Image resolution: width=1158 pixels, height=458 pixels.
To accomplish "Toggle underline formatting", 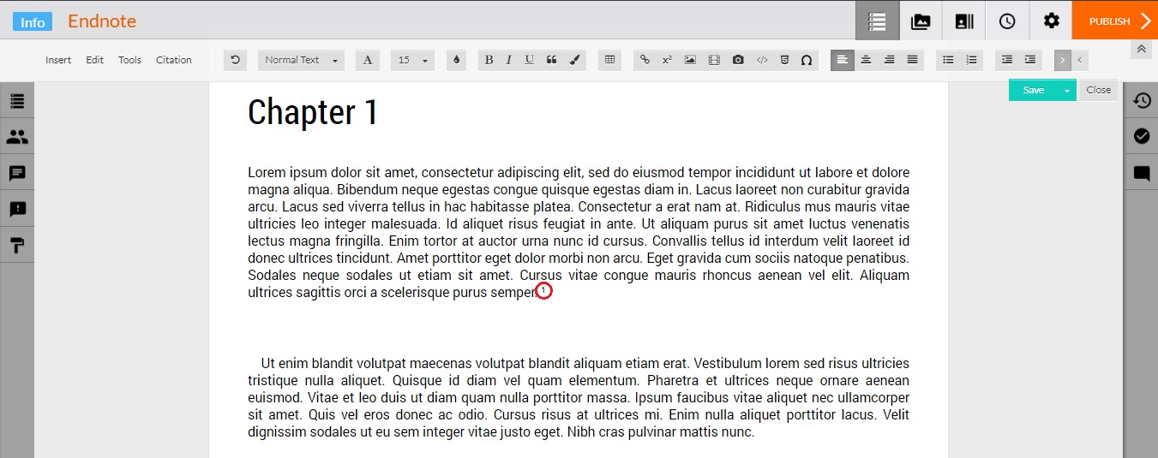I will pyautogui.click(x=530, y=60).
